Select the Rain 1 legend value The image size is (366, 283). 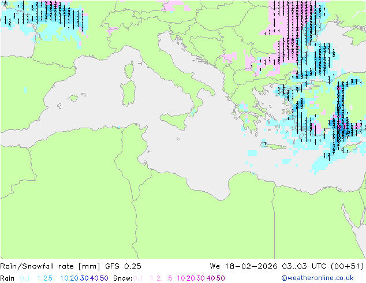click(39, 278)
